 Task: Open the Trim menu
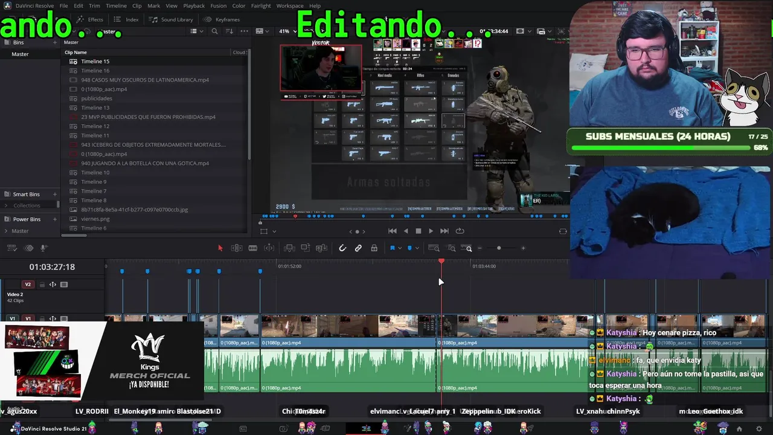94,5
